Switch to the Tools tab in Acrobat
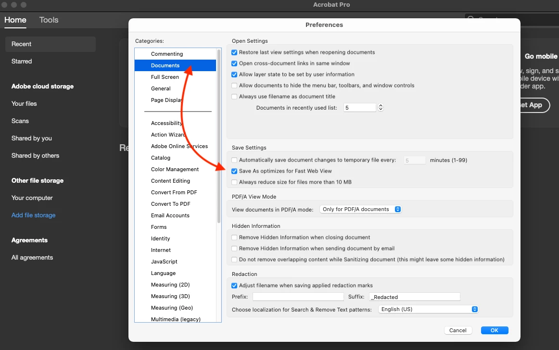Viewport: 559px width, 350px height. [49, 20]
